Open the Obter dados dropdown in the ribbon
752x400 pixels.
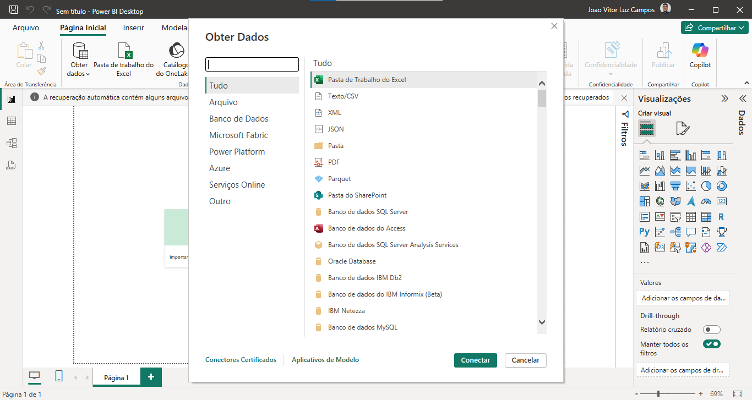79,60
